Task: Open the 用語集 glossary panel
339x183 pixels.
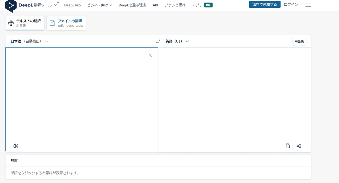Action: coord(299,41)
